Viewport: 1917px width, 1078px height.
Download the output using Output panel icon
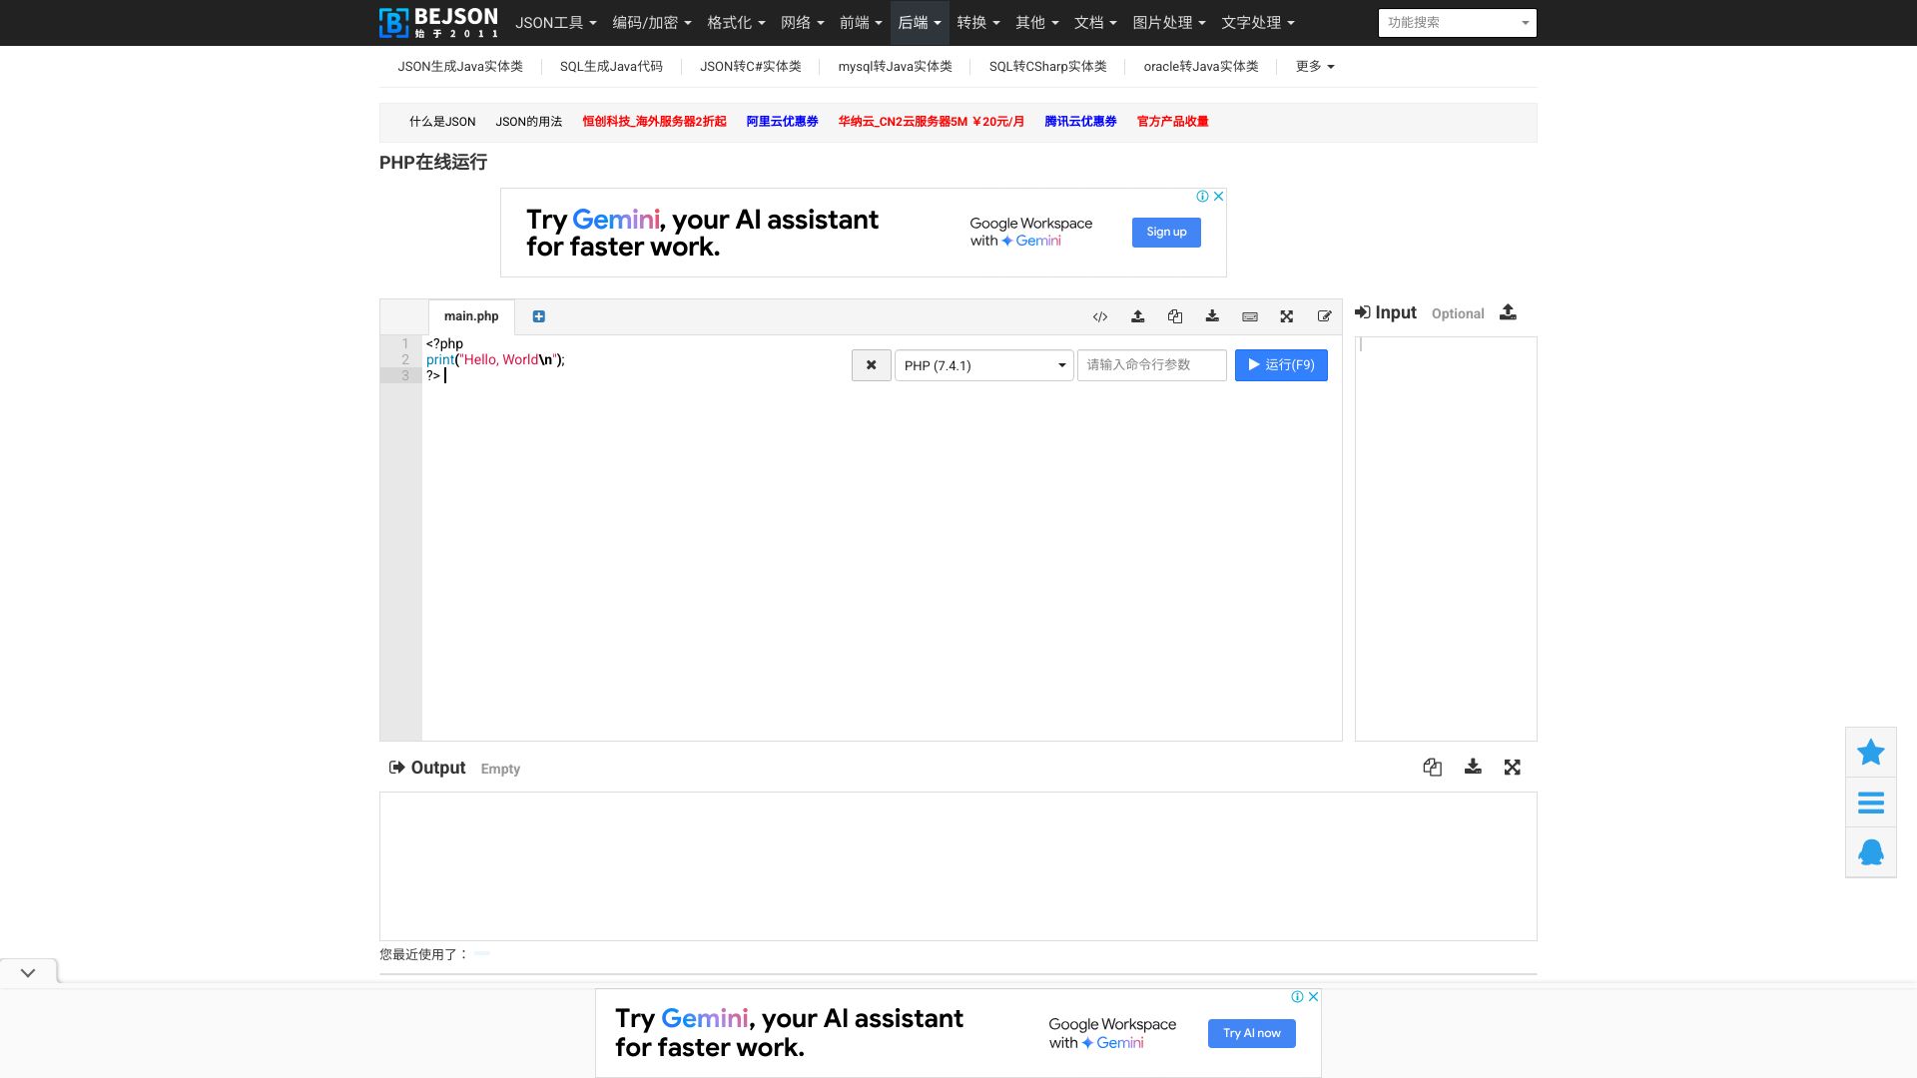1472,767
